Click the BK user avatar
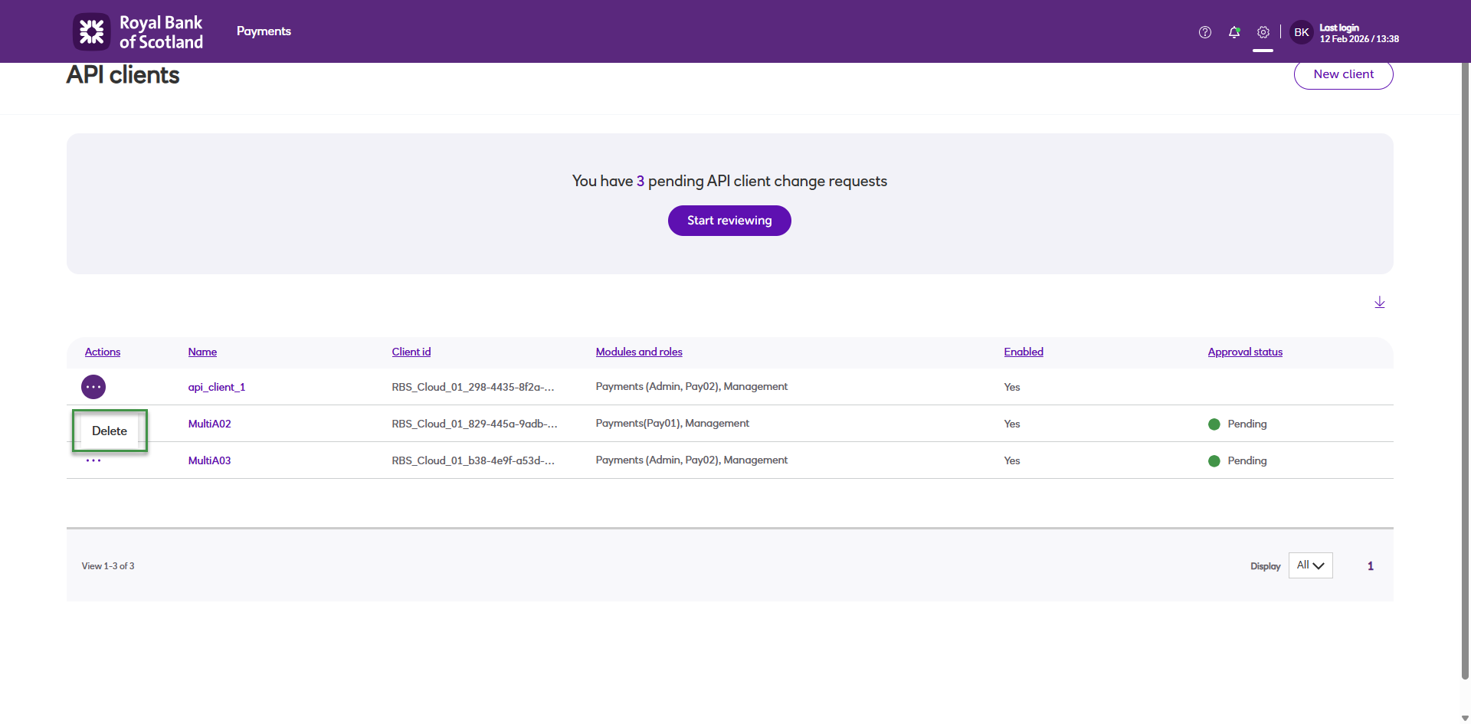1471x724 pixels. click(1302, 32)
